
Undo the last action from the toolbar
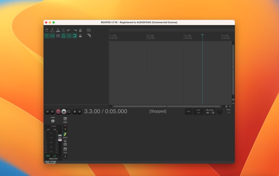69,30
